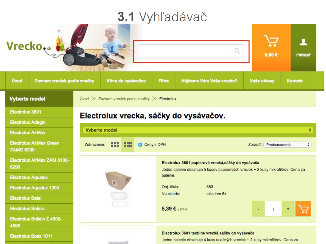Screen dimensions: 326x244
Task: Go to Vône do vysávačov page
Action: click(126, 81)
